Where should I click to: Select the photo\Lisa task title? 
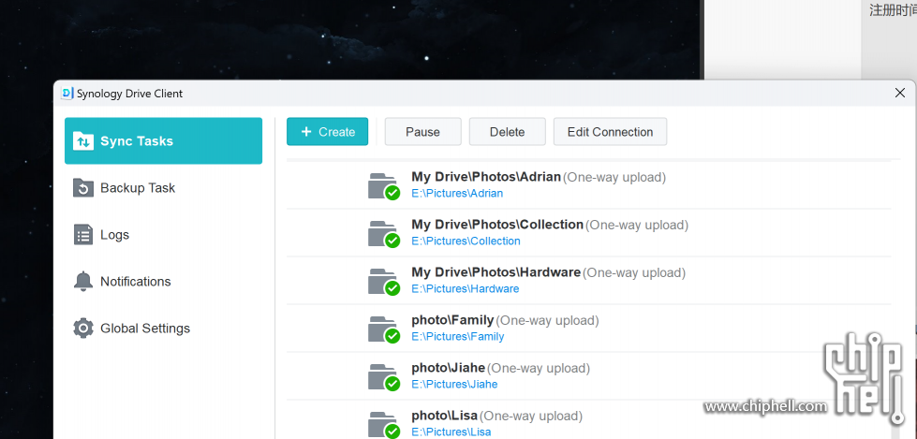coord(445,417)
